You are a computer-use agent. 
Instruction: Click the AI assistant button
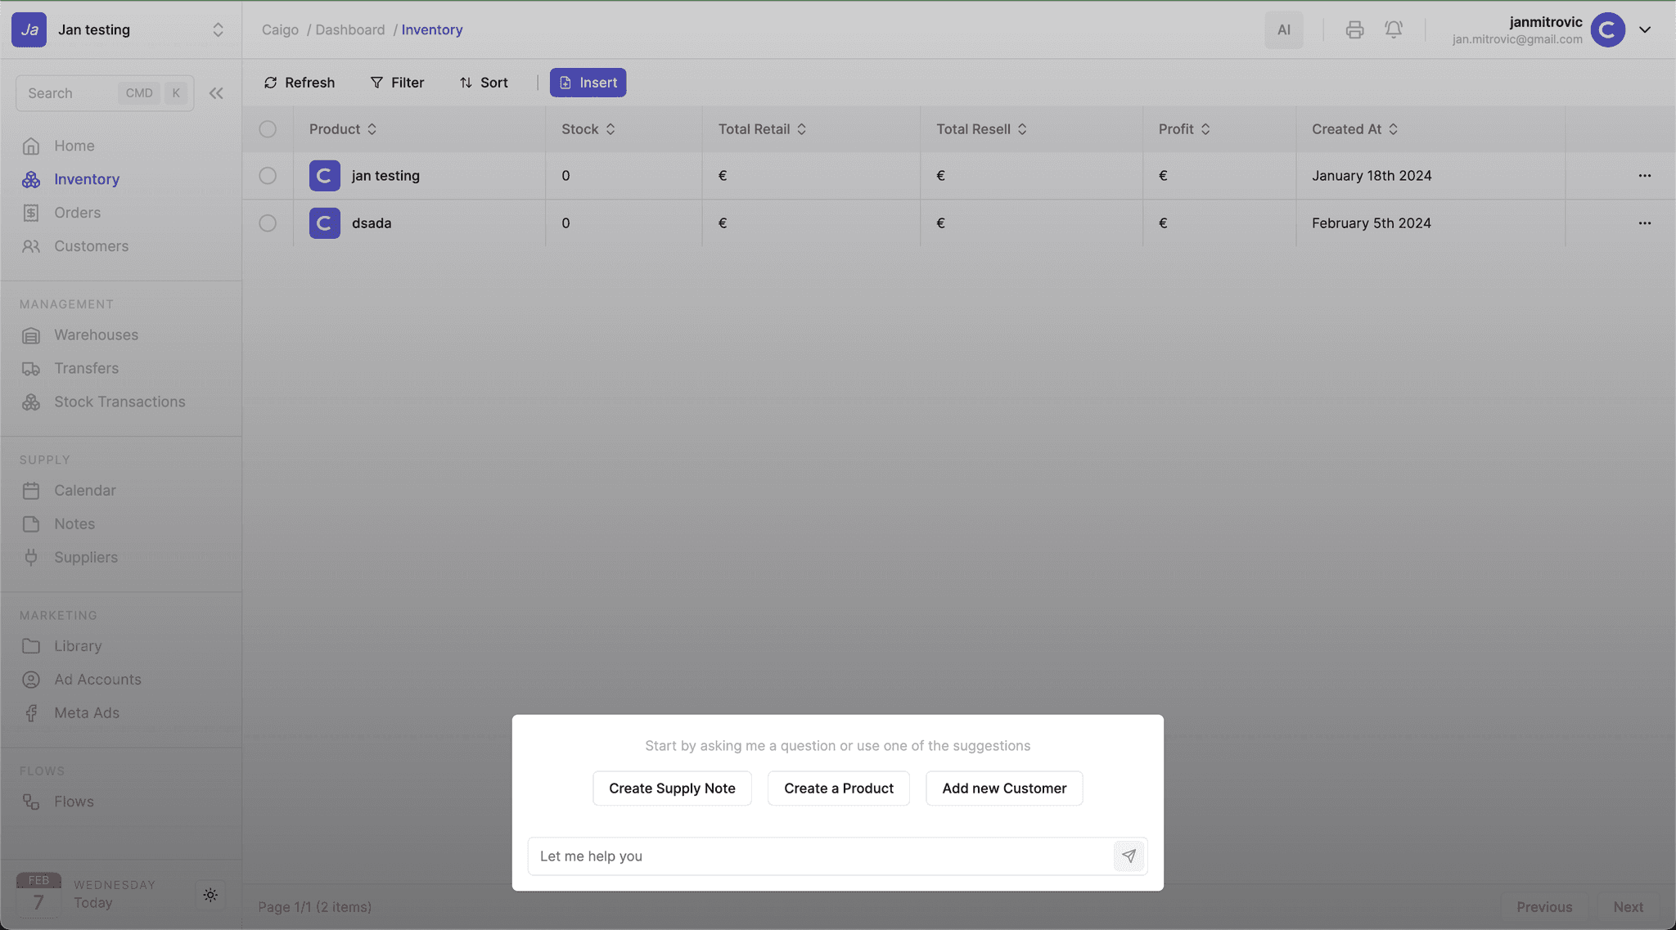click(x=1283, y=30)
